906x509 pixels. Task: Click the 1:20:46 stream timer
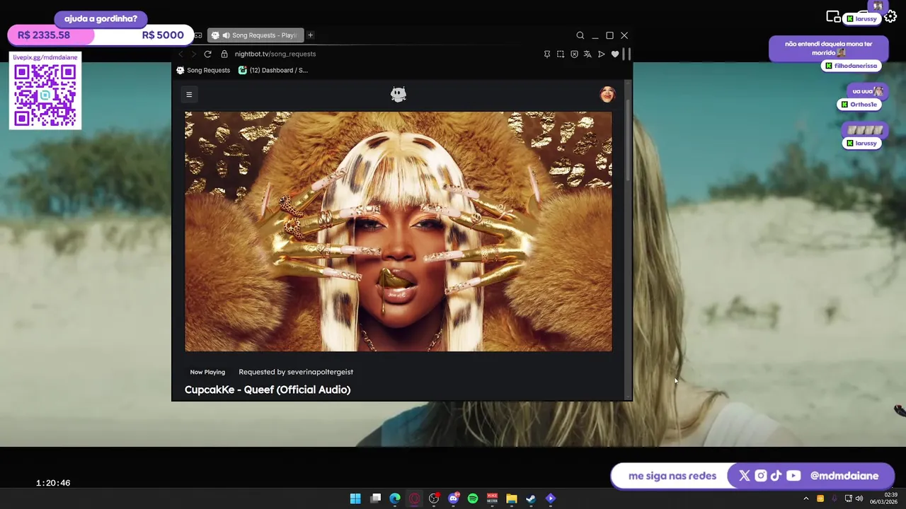pyautogui.click(x=53, y=483)
